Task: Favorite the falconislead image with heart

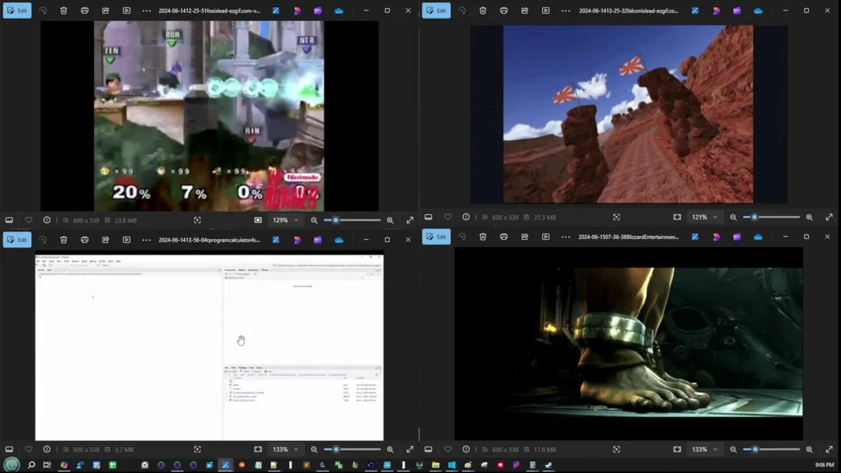Action: (x=447, y=217)
